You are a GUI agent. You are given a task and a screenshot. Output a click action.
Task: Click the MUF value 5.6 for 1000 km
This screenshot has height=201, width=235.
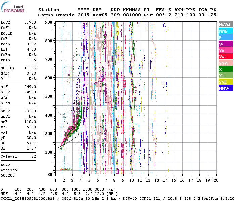(x=77, y=194)
